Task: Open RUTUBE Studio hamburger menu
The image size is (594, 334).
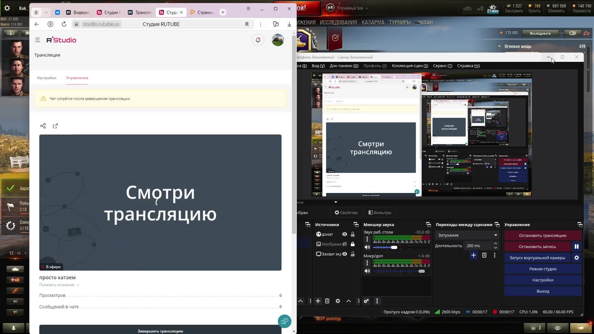Action: click(38, 40)
